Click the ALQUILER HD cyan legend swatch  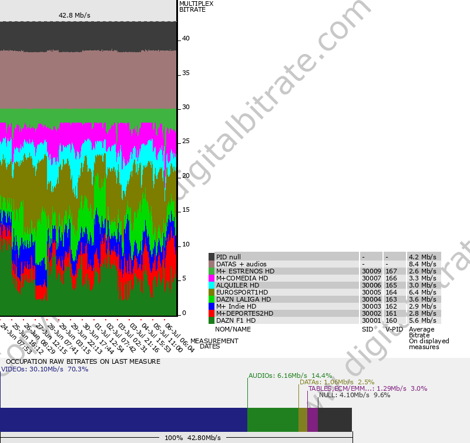(211, 285)
